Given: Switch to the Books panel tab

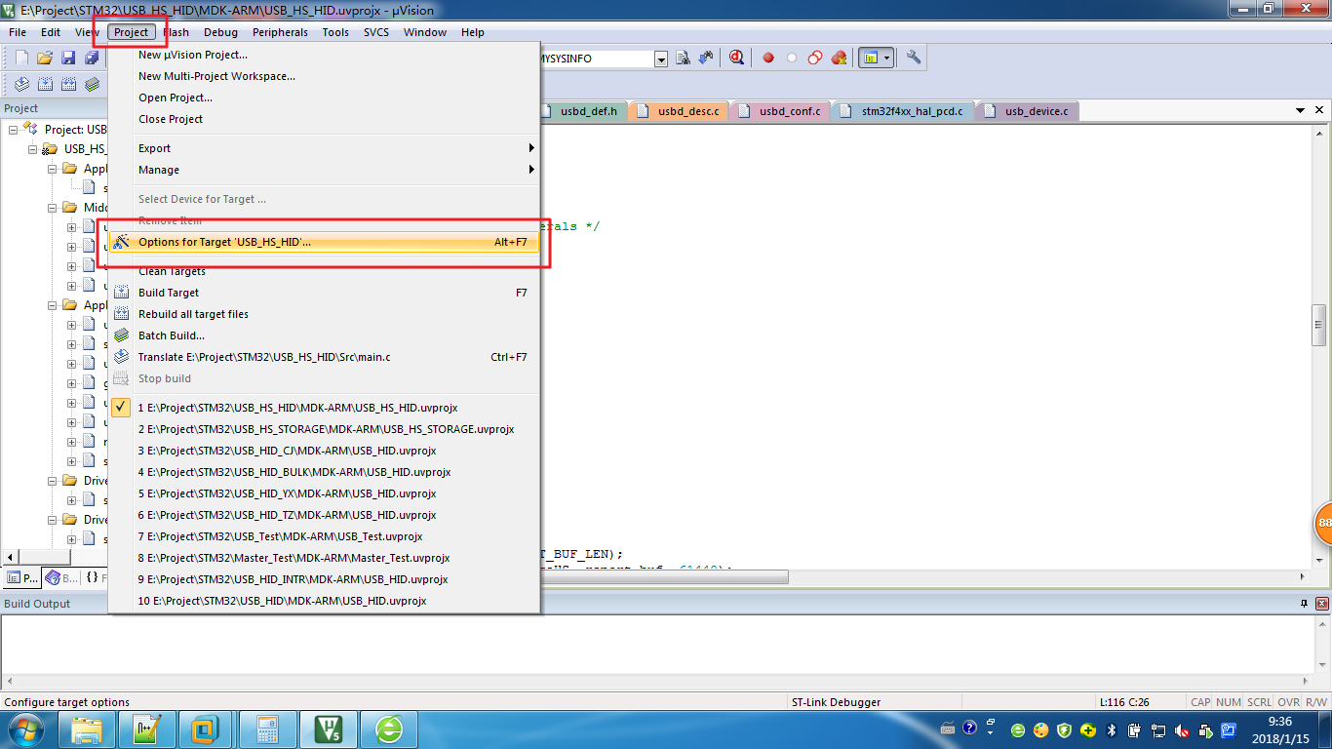Looking at the screenshot, I should click(x=60, y=577).
